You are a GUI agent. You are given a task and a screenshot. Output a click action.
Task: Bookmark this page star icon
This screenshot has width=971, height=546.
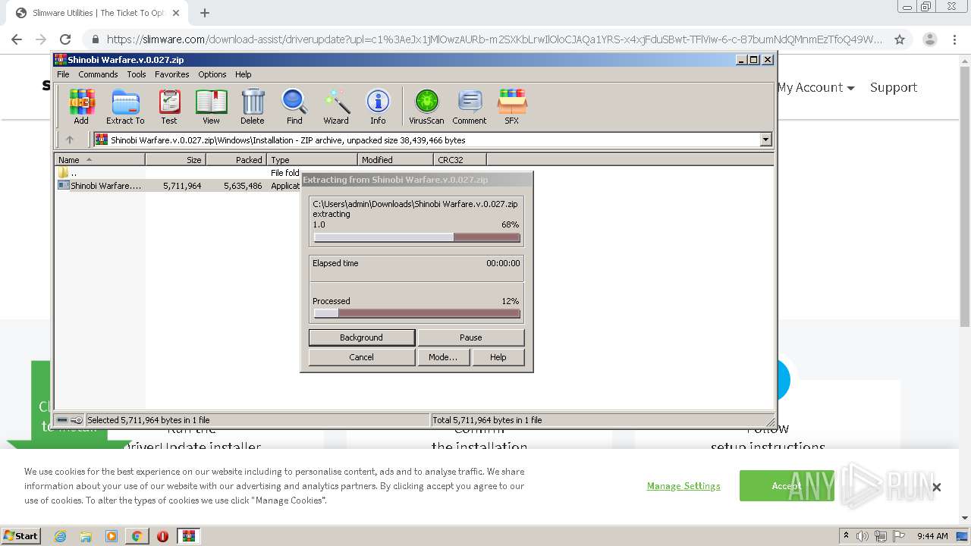pos(900,39)
